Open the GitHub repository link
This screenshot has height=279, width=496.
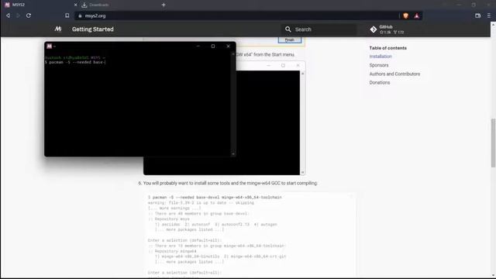click(x=387, y=29)
